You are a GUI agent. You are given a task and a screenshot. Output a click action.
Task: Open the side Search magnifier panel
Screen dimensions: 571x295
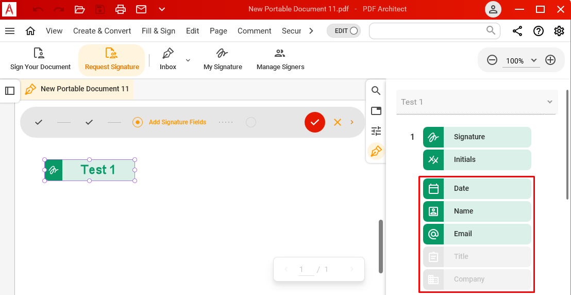(x=376, y=91)
